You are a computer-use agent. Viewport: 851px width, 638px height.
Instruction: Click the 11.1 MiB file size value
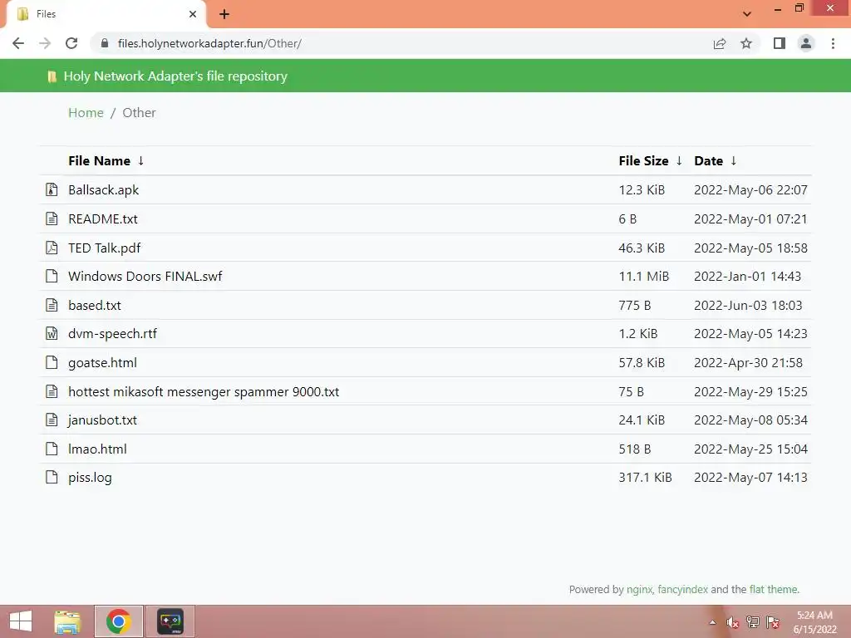pyautogui.click(x=644, y=276)
